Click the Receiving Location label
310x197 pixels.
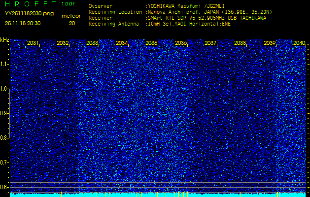click(115, 12)
